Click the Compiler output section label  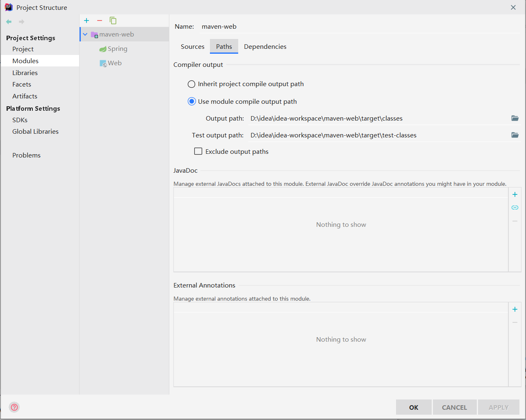[198, 64]
